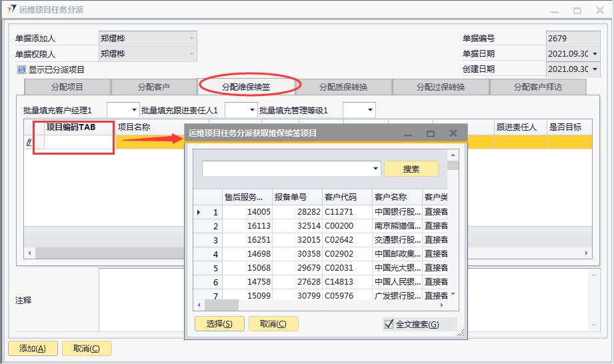The width and height of the screenshot is (614, 364).
Task: Click the 选择(S) button in popup
Action: (219, 324)
